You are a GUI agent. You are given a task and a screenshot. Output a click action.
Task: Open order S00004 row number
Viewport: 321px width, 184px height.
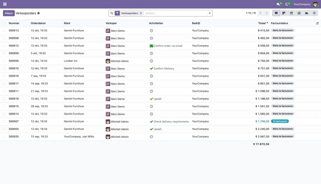14,129
